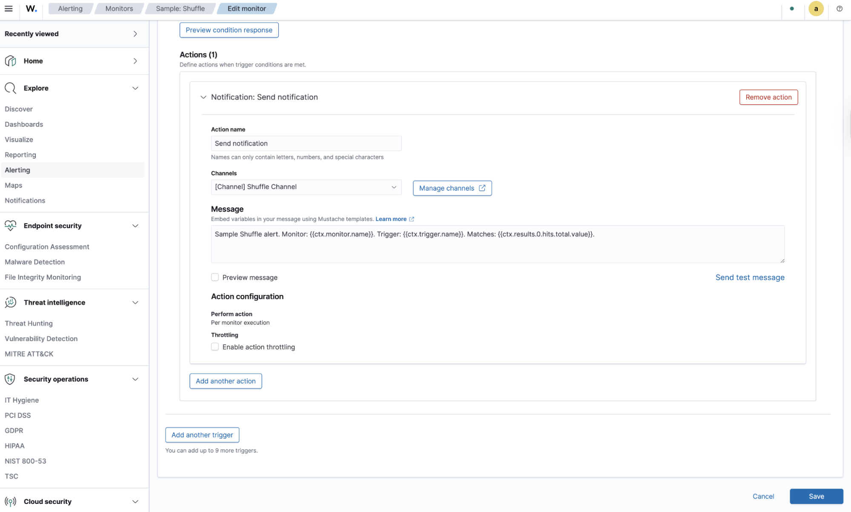This screenshot has height=512, width=851.
Task: Click the Endpoint security heartbeat icon
Action: (11, 226)
